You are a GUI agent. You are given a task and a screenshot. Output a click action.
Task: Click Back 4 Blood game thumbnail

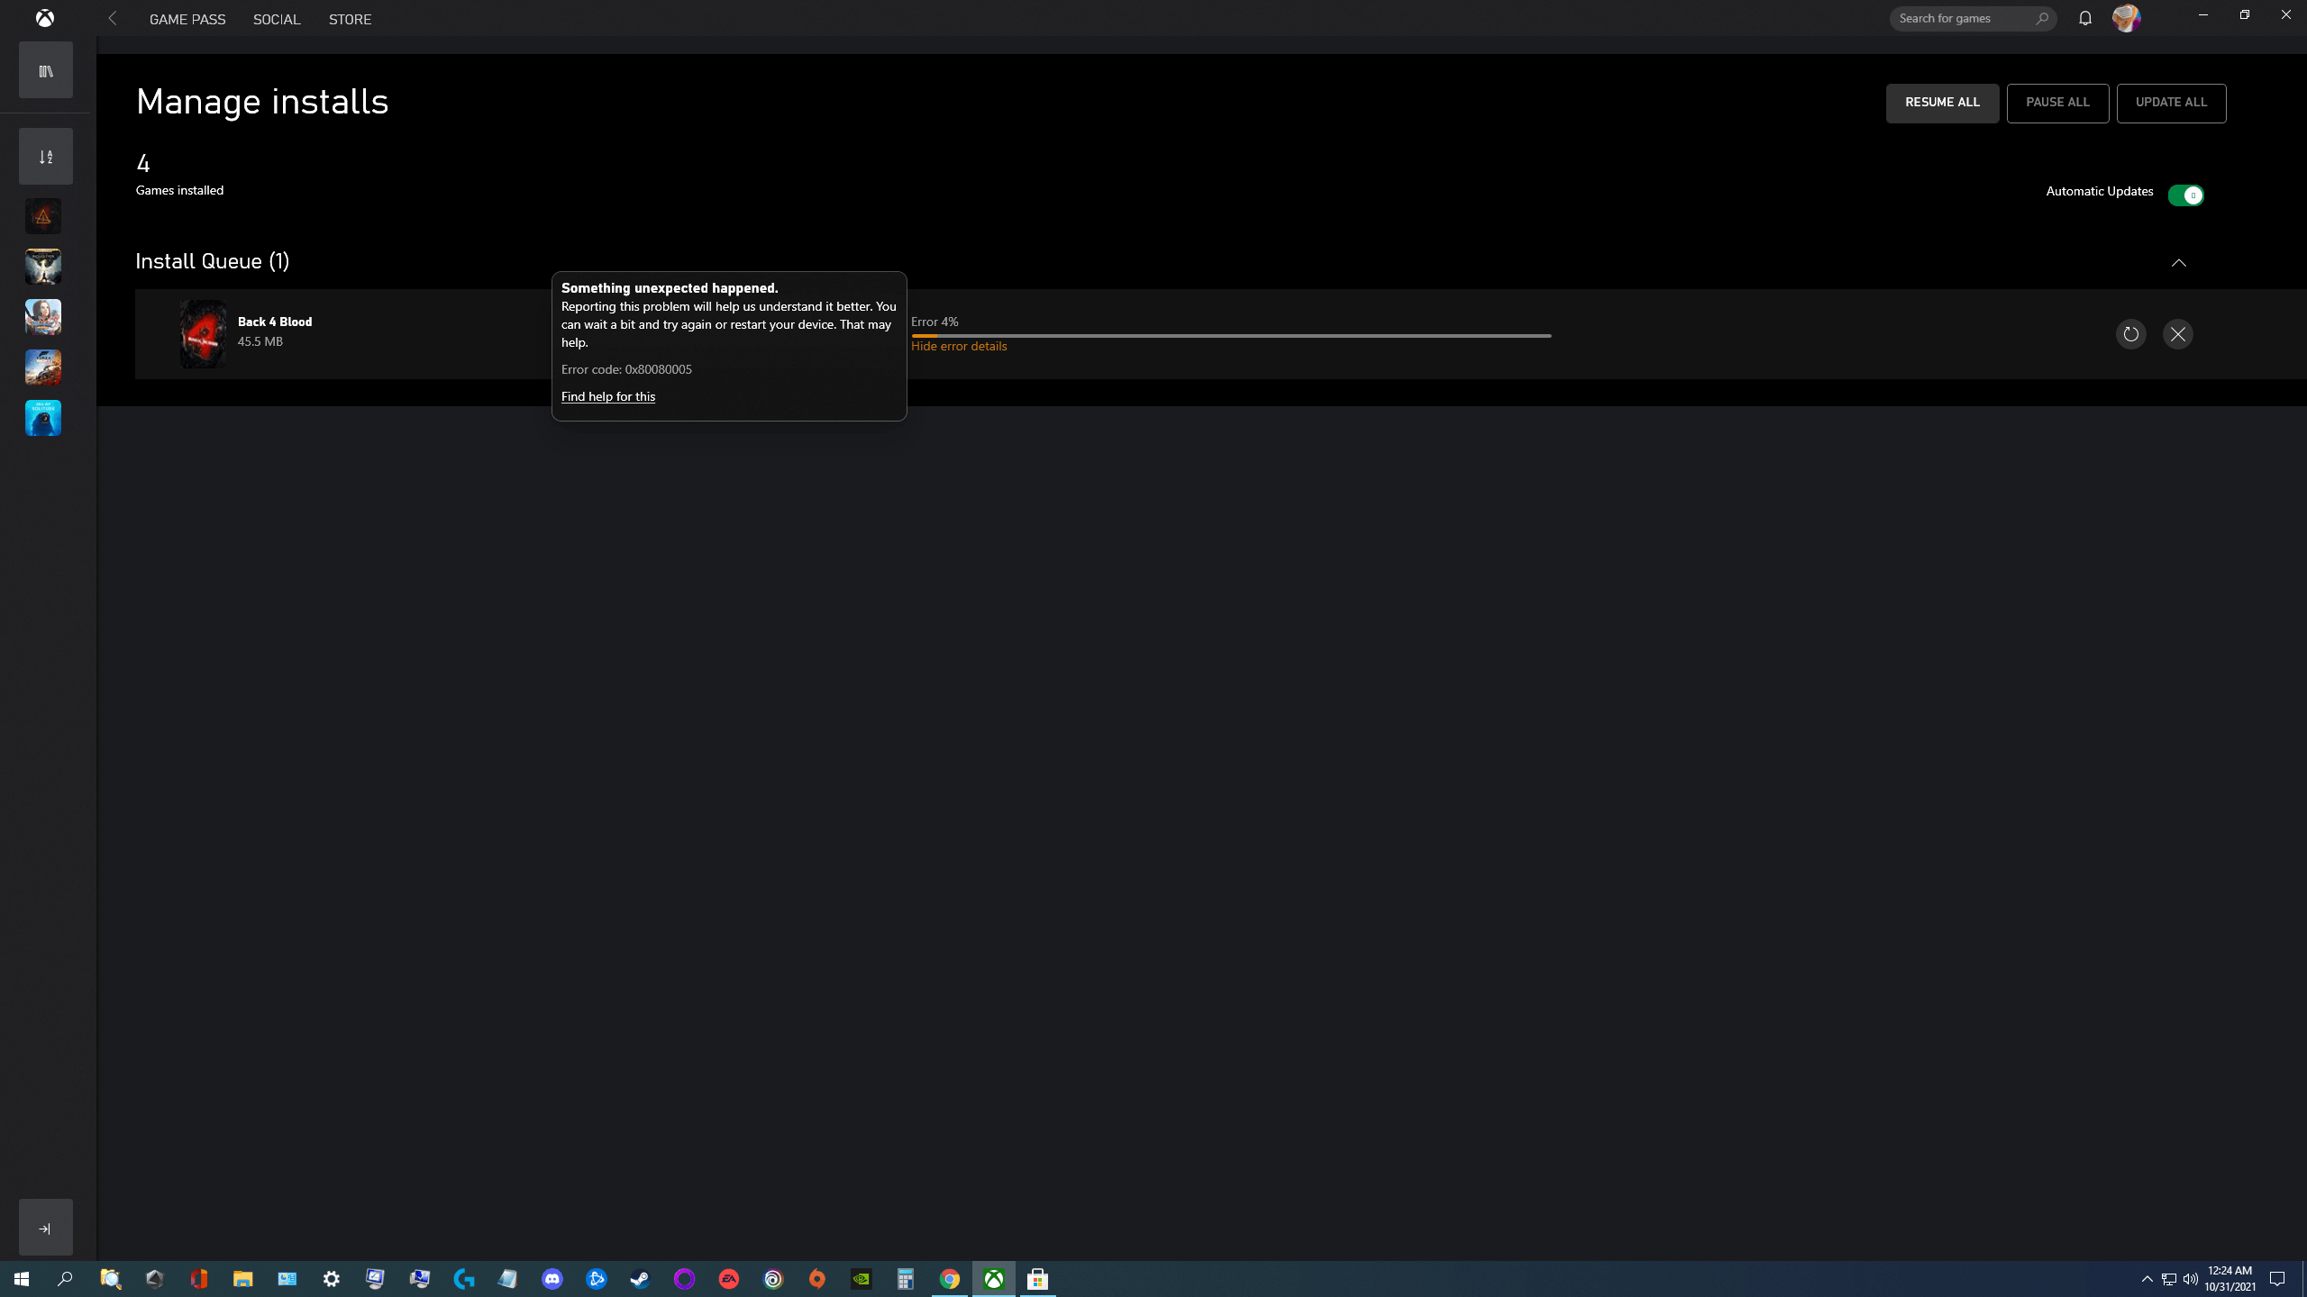point(201,332)
